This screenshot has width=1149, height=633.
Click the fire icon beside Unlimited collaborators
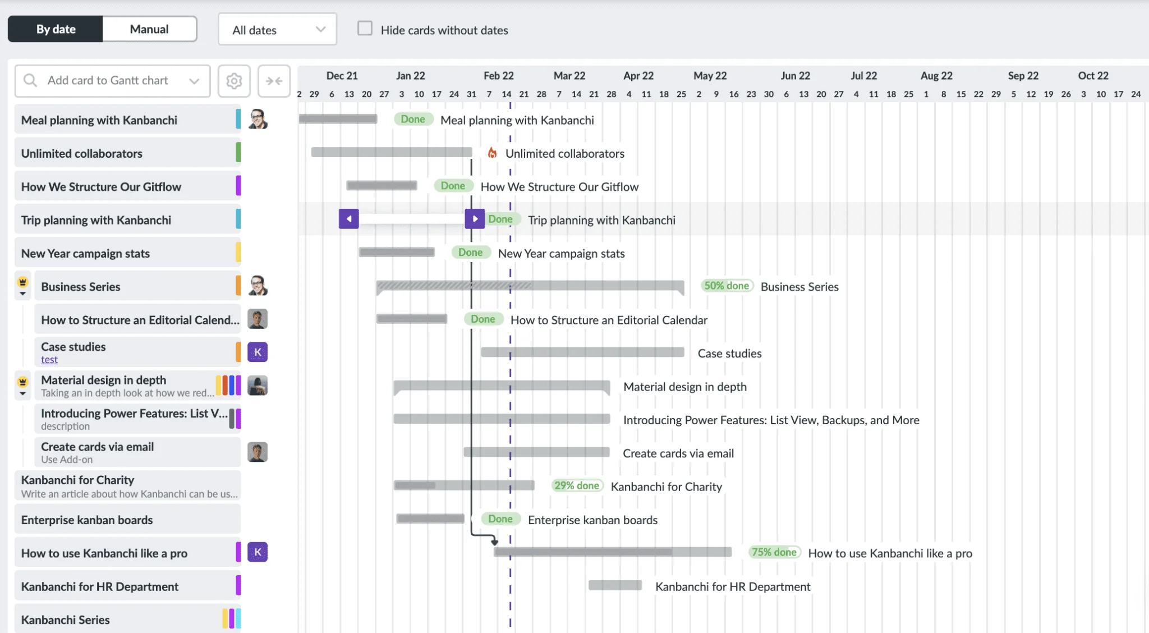coord(492,152)
